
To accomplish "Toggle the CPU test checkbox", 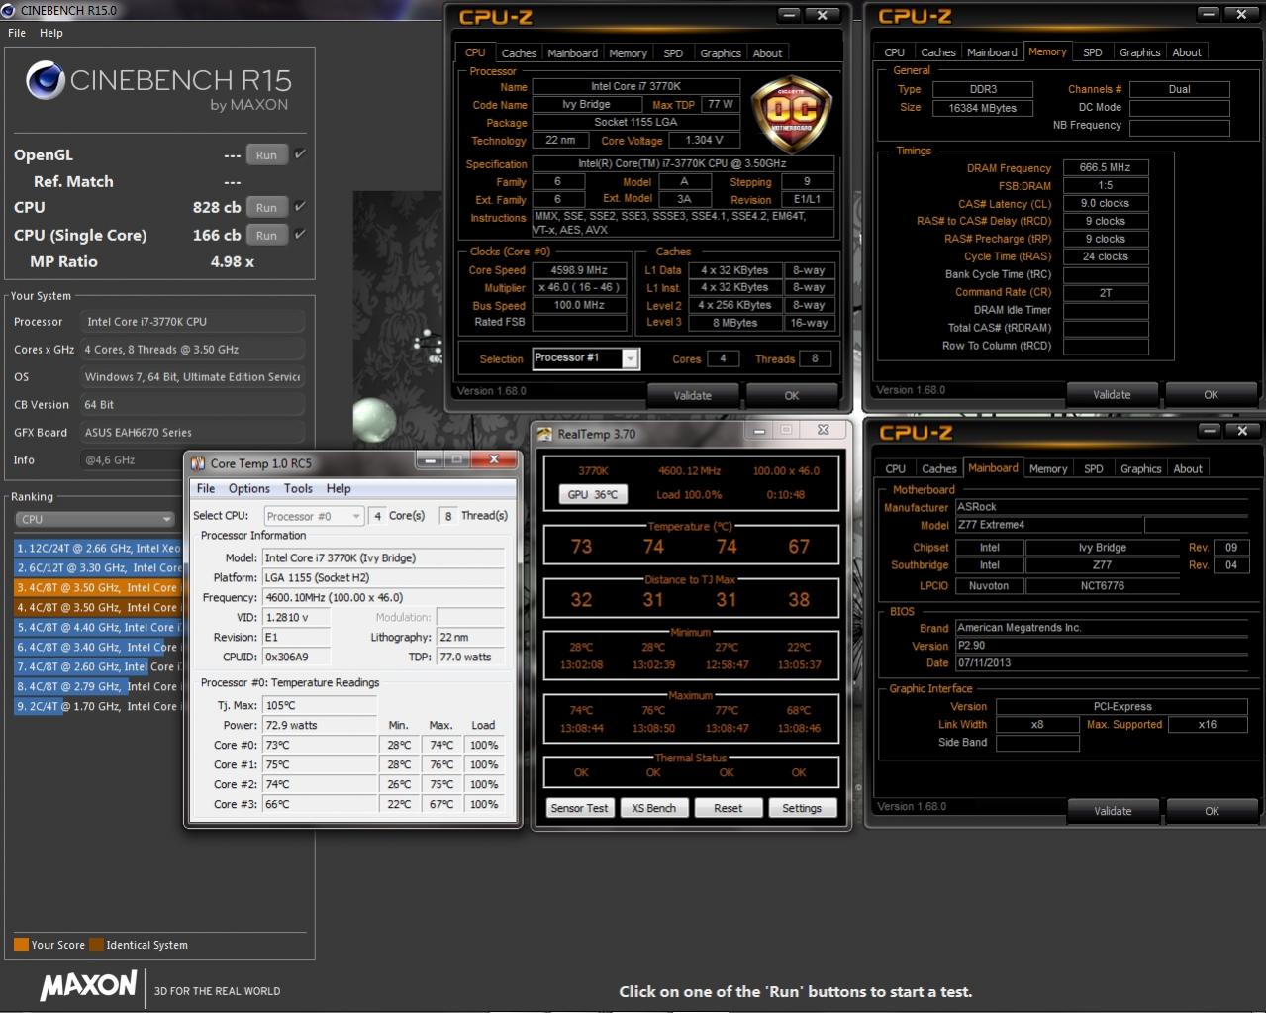I will [300, 207].
